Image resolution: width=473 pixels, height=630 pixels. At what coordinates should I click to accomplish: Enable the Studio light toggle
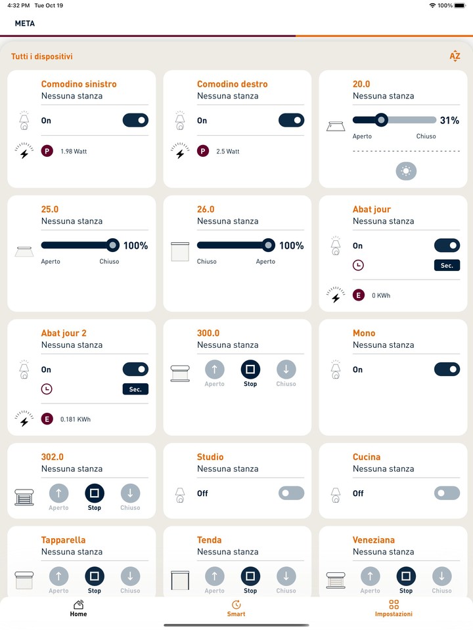[291, 493]
